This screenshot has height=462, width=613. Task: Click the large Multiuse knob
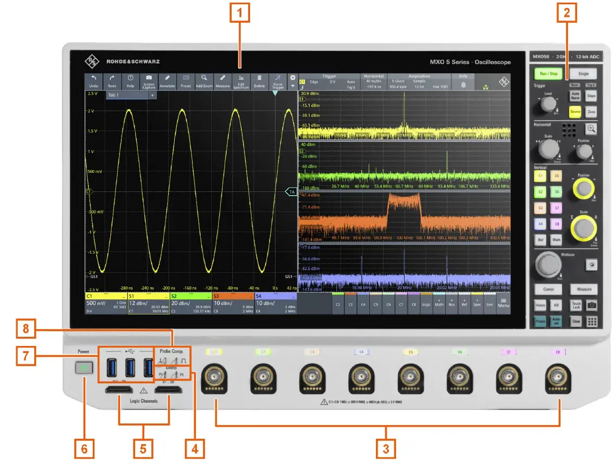pos(548,265)
